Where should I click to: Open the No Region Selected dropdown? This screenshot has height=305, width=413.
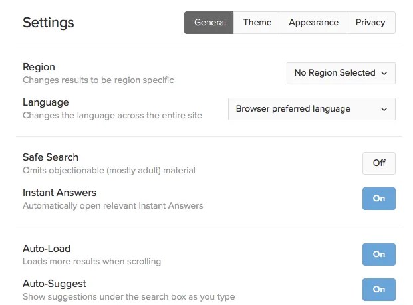coord(341,73)
